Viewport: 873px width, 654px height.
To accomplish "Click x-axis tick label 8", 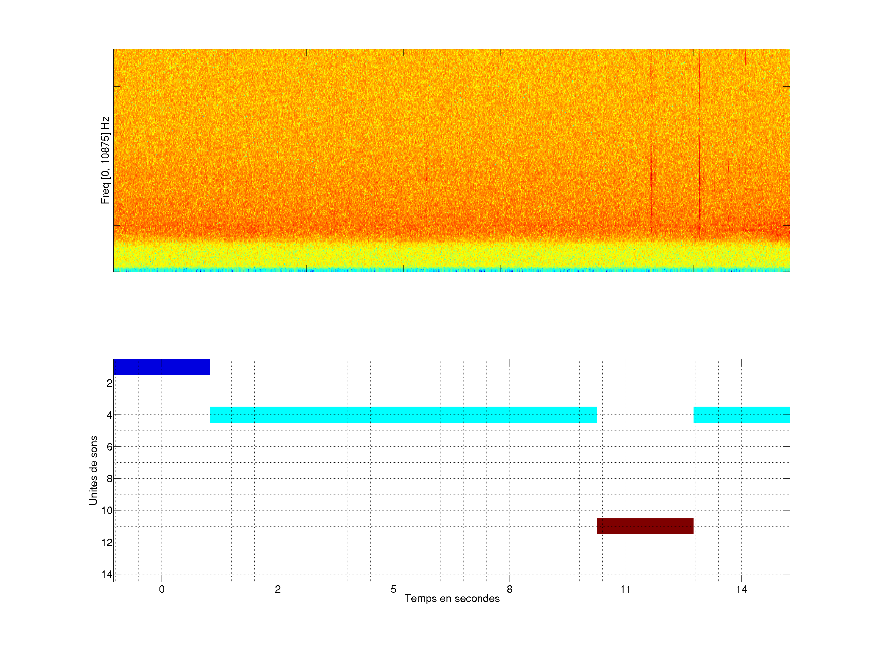I will click(x=510, y=589).
